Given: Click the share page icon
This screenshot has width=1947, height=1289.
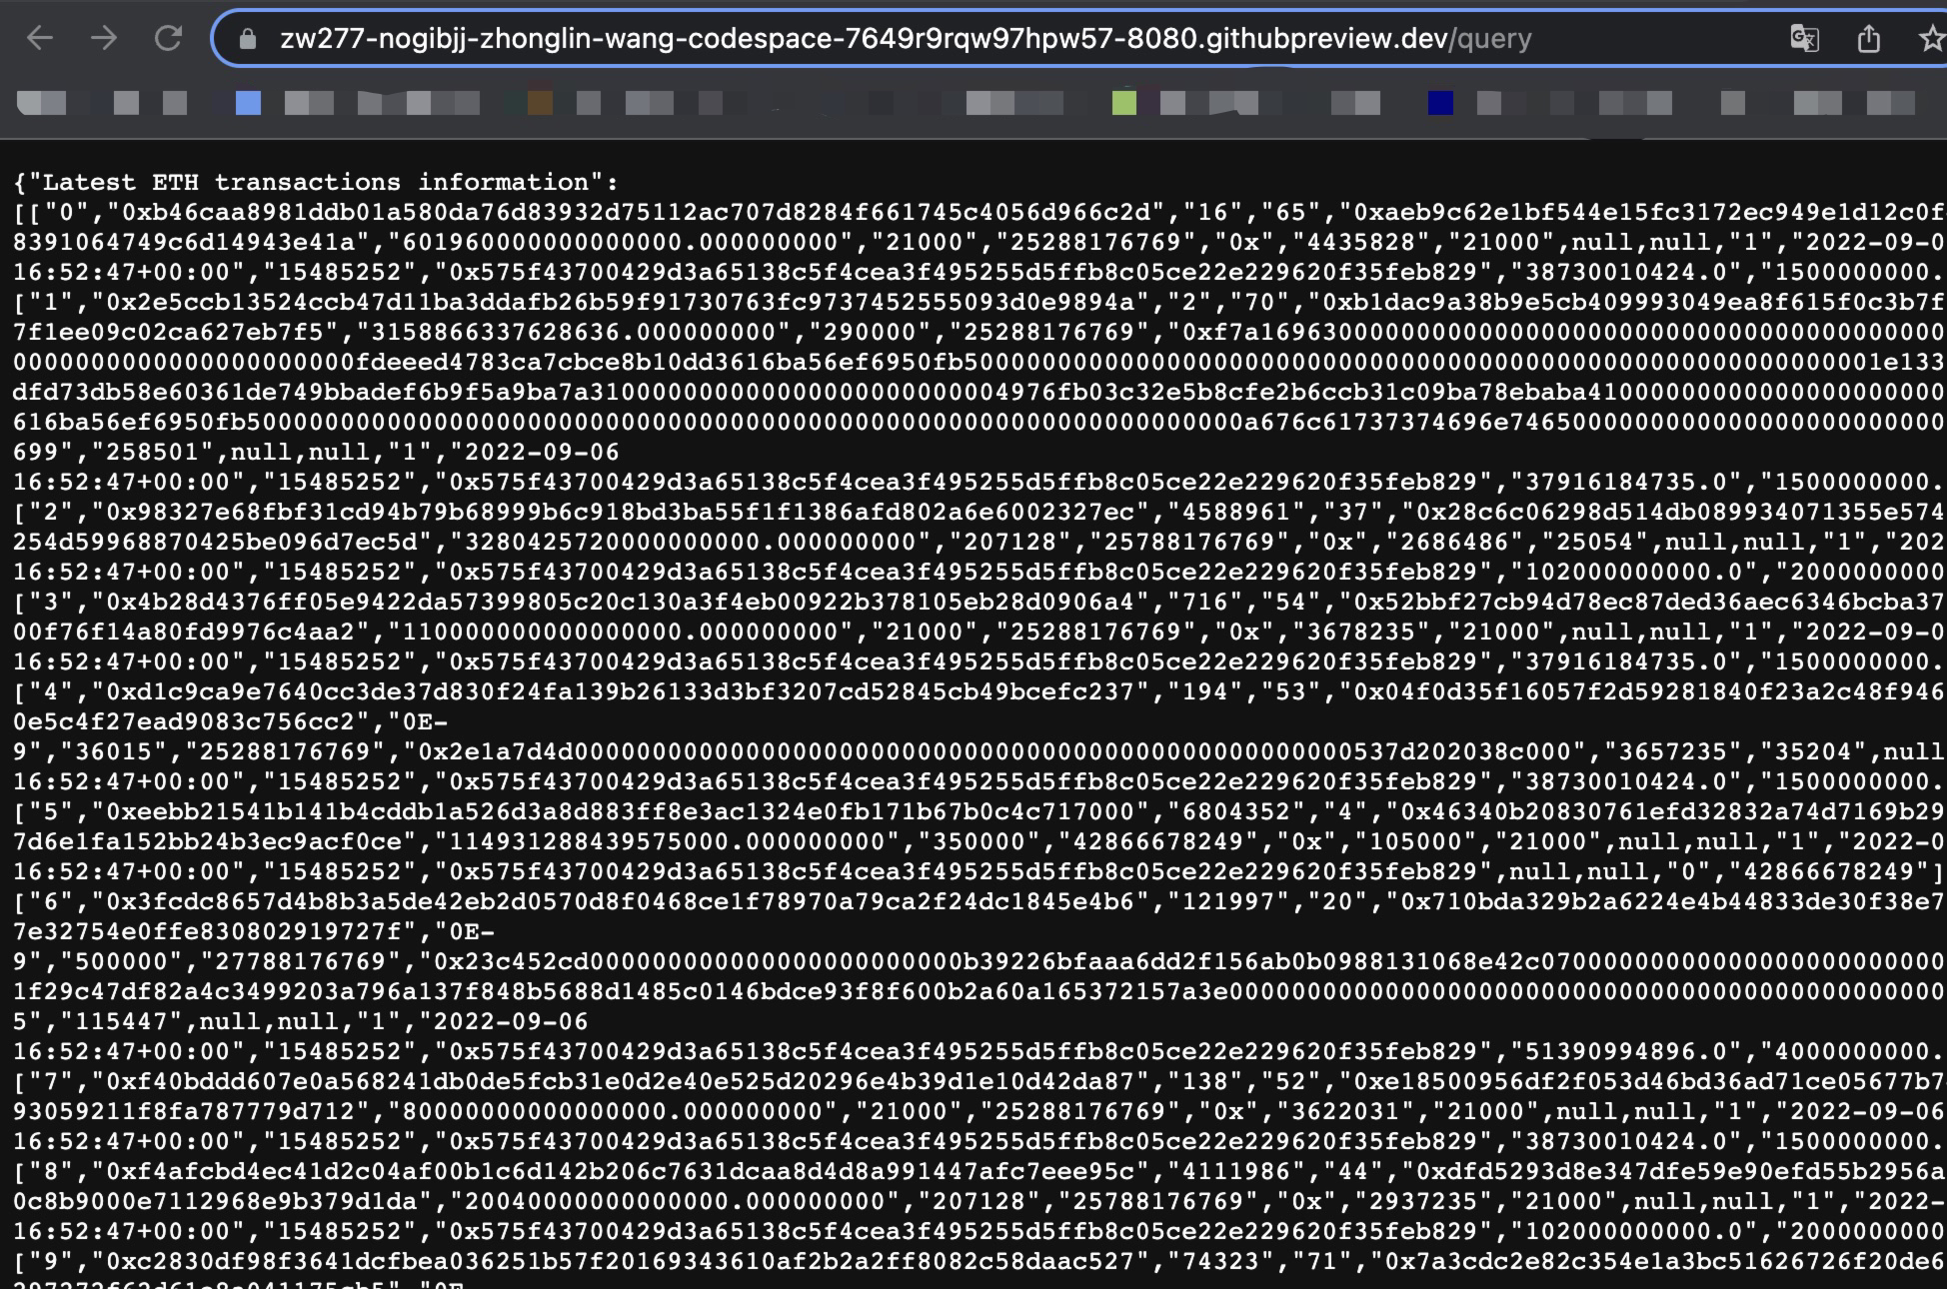Looking at the screenshot, I should tap(1868, 39).
